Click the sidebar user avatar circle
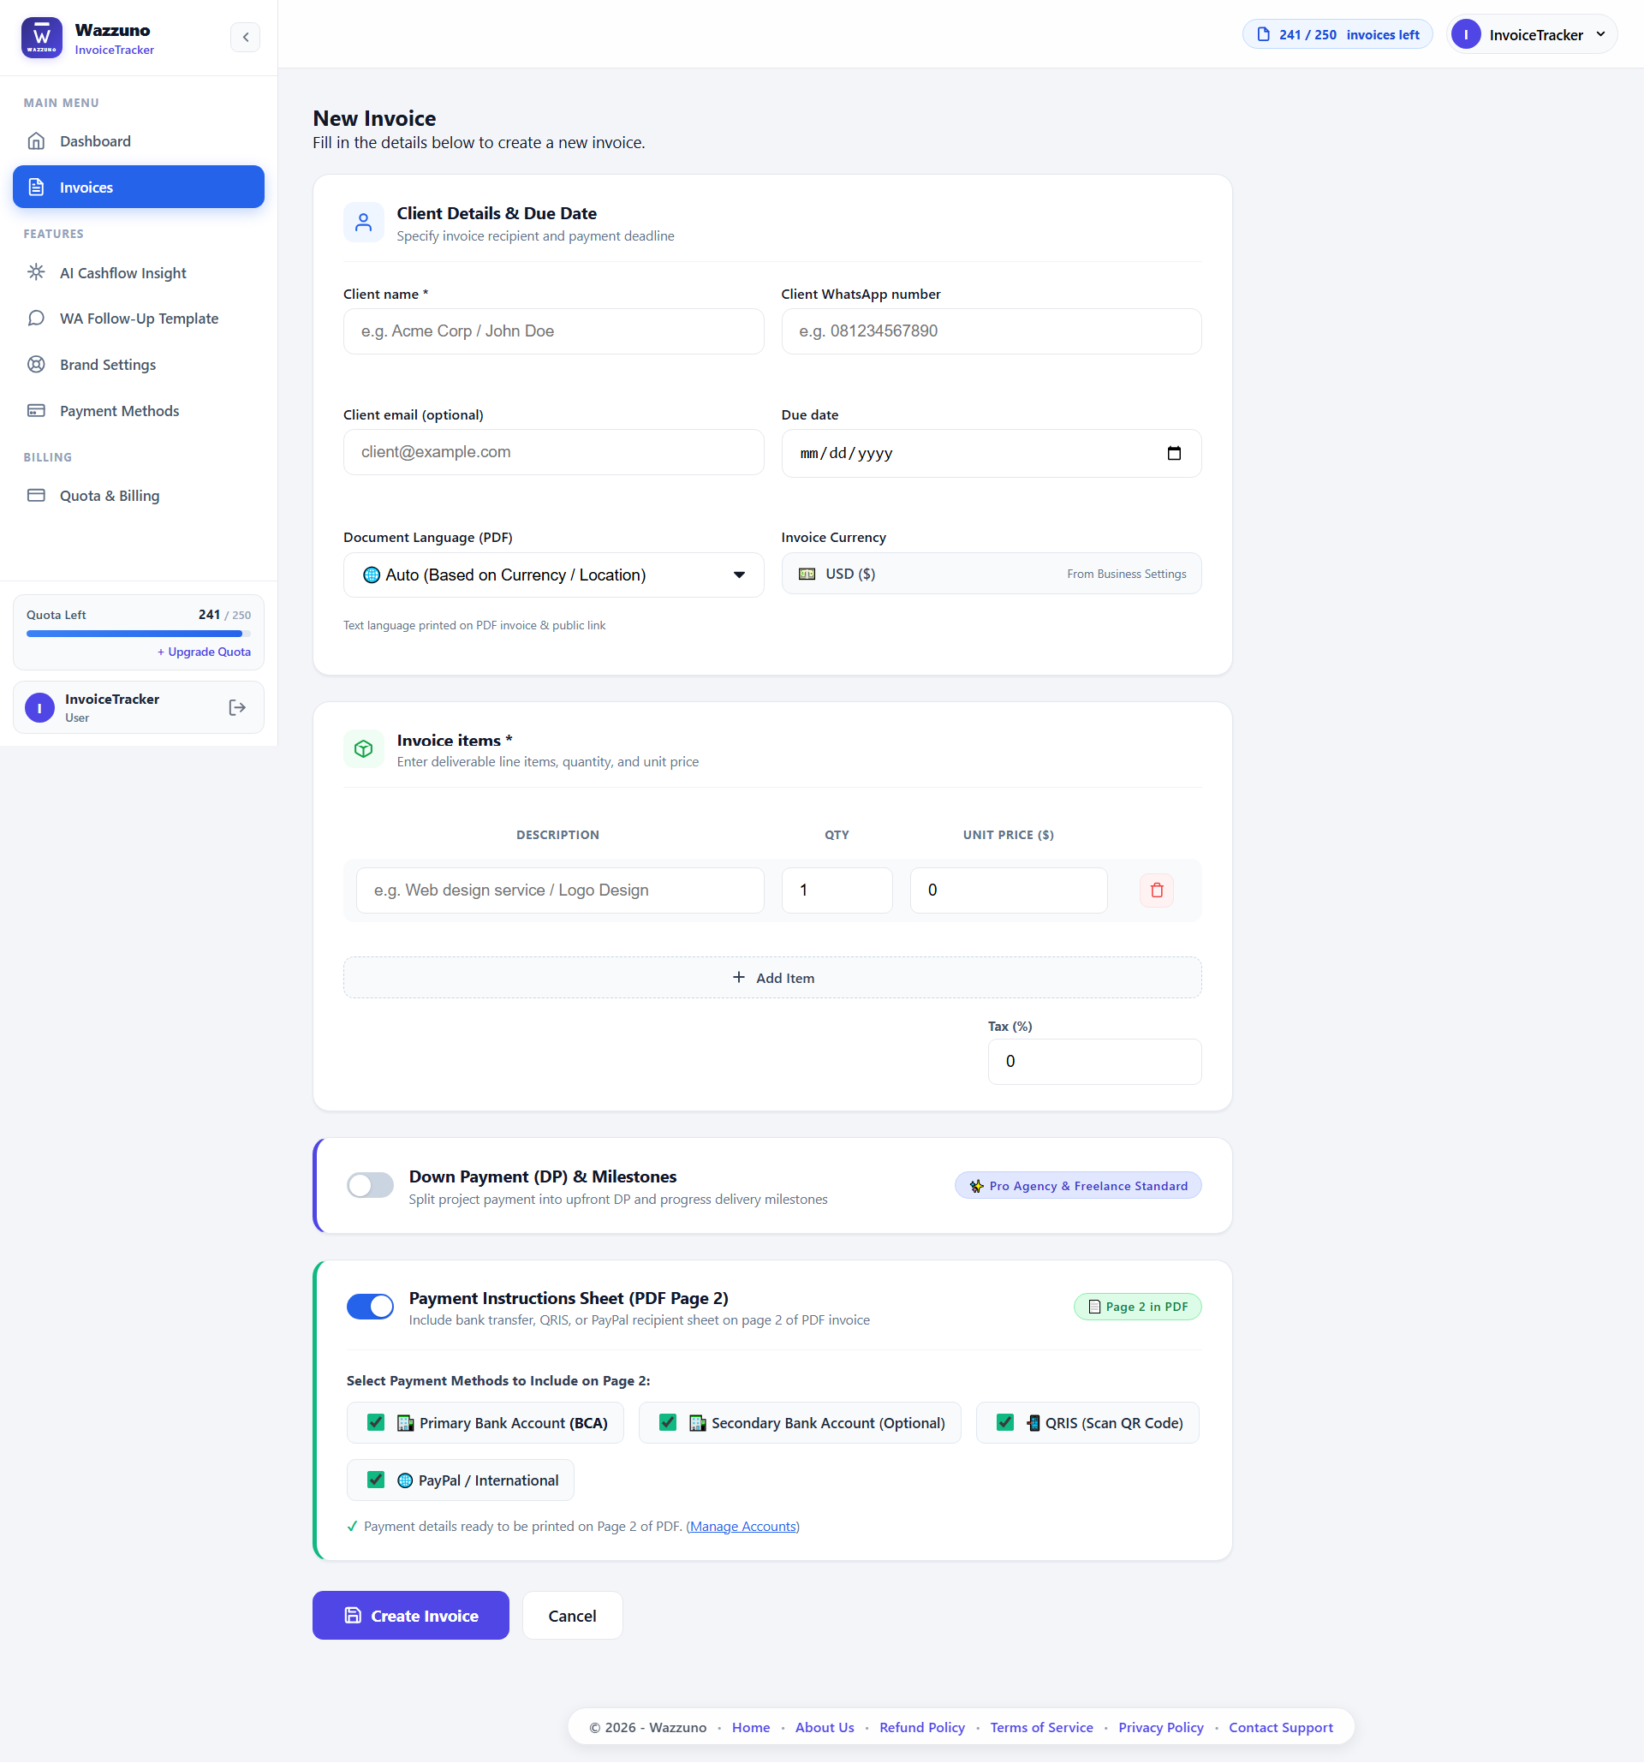 pyautogui.click(x=40, y=707)
